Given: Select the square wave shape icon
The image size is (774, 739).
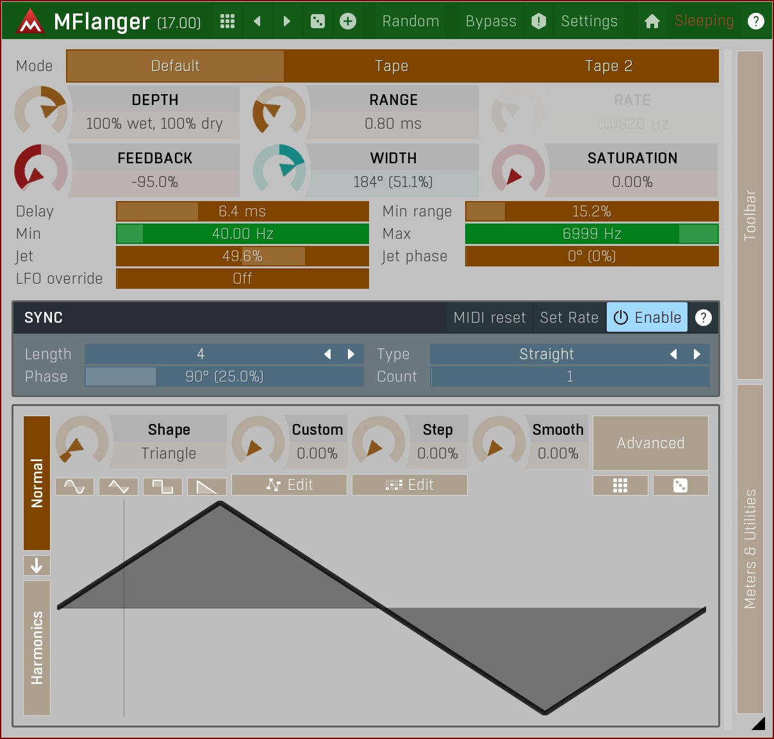Looking at the screenshot, I should (163, 487).
